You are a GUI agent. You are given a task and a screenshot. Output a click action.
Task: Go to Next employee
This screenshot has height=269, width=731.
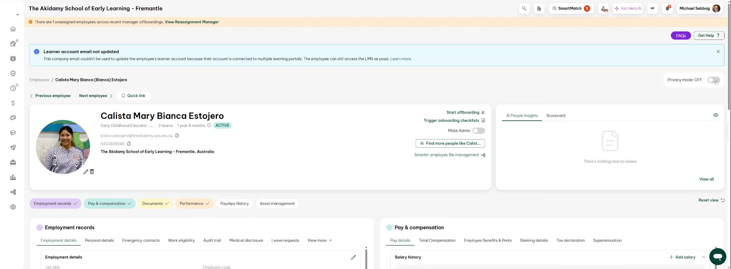pos(96,96)
